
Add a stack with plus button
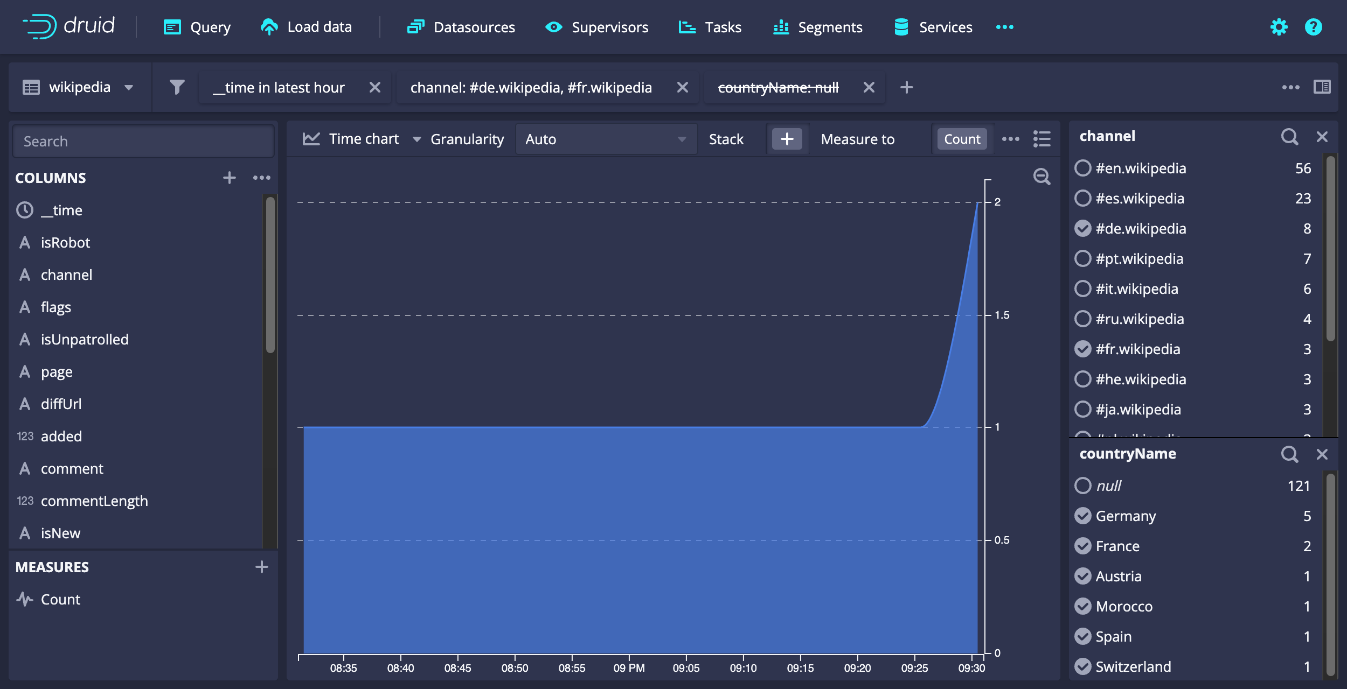click(x=787, y=139)
